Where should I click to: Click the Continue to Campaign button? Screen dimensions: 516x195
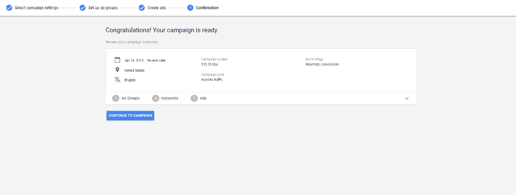pyautogui.click(x=131, y=115)
